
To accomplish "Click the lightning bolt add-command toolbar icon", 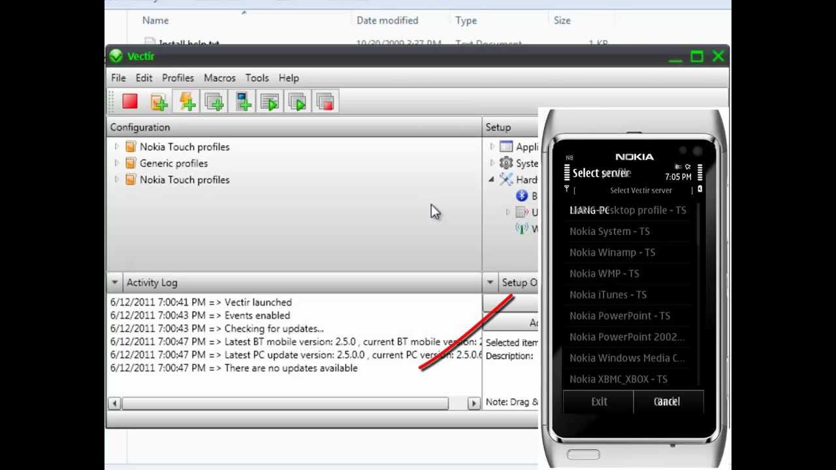I will click(x=187, y=101).
